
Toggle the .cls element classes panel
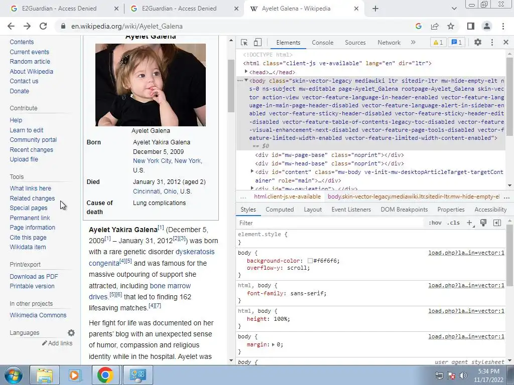pos(453,223)
